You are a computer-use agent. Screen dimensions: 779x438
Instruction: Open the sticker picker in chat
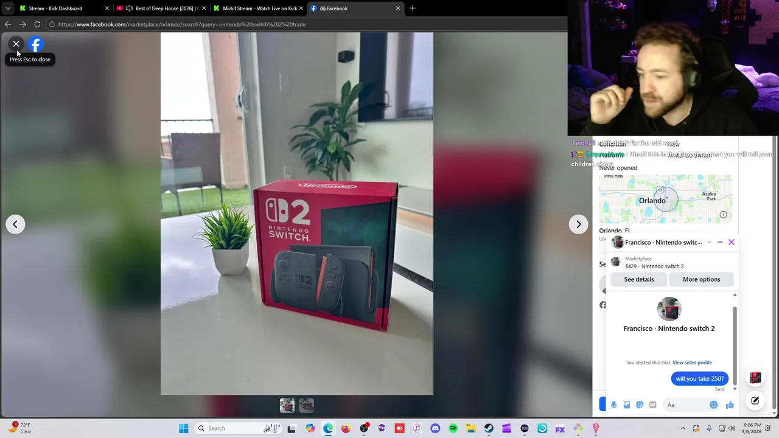point(640,405)
